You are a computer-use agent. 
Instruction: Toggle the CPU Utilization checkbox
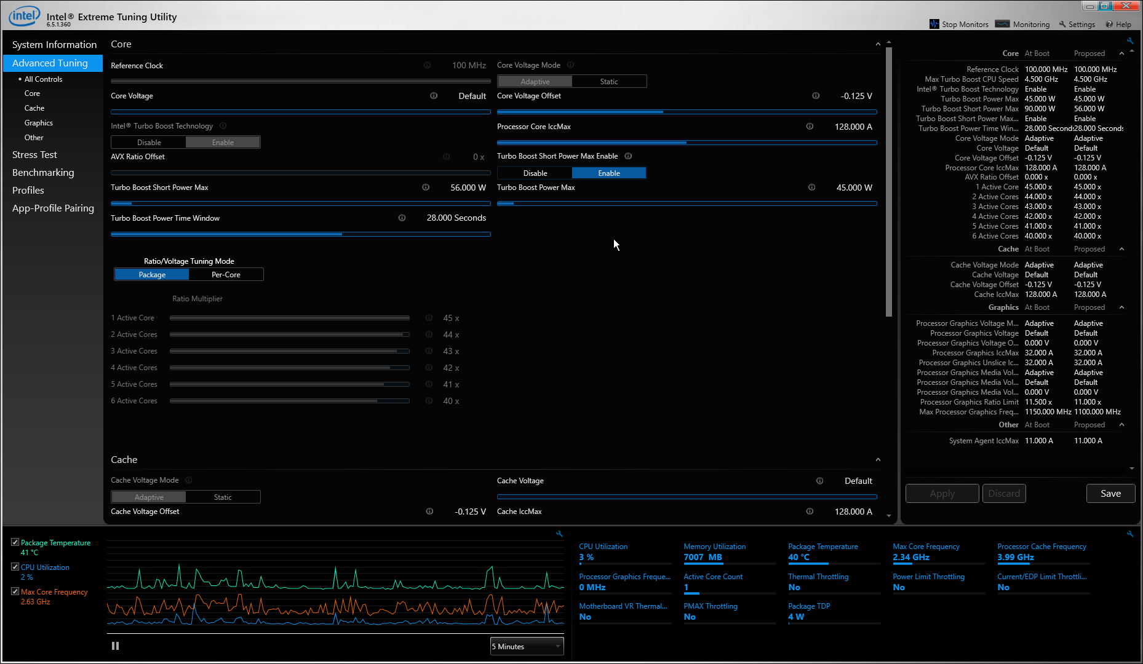click(15, 567)
